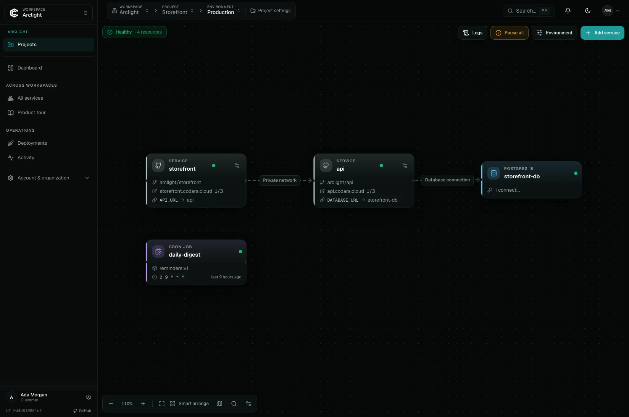Select the daily-digest cron job title

[185, 255]
